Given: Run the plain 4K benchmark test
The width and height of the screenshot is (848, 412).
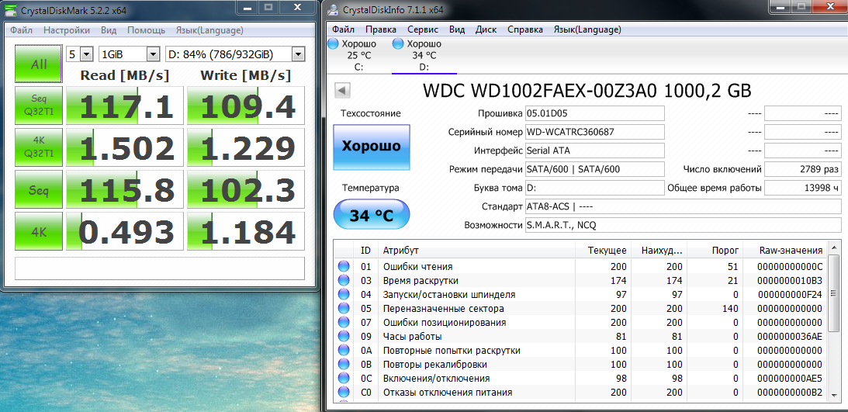Looking at the screenshot, I should 38,231.
